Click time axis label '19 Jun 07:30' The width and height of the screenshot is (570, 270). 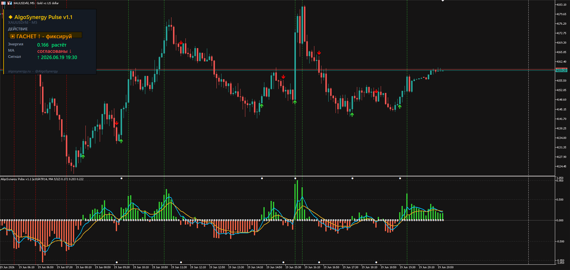pyautogui.click(x=65, y=267)
